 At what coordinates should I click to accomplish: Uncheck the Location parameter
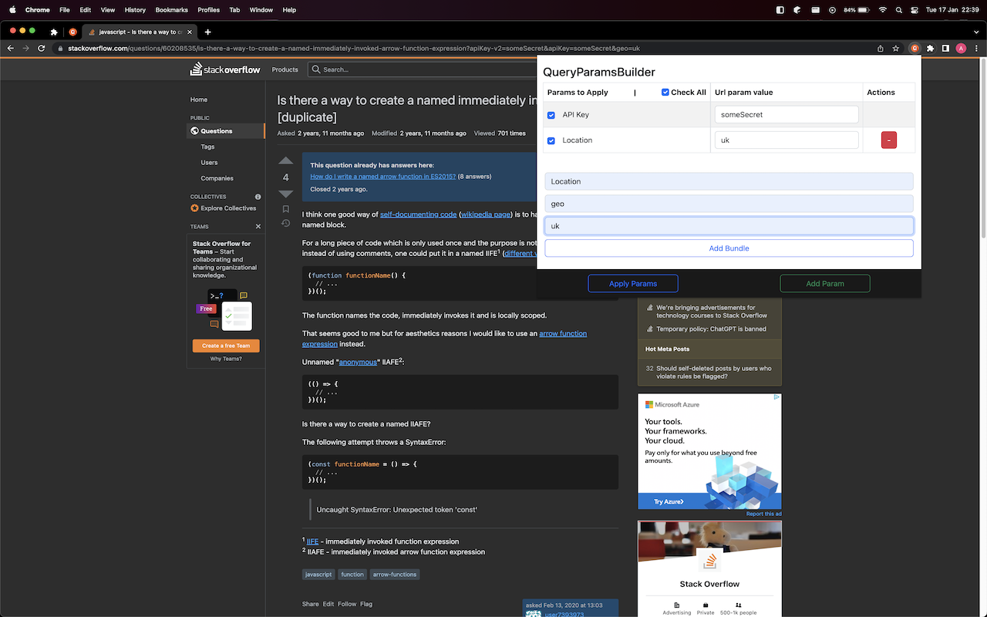551,140
